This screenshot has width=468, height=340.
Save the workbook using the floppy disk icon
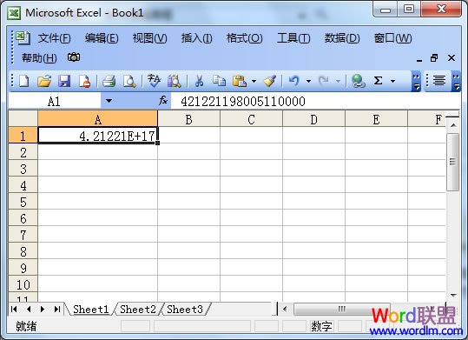pos(64,81)
